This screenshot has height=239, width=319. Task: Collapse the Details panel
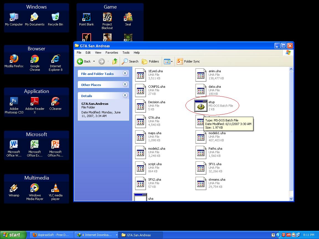click(x=125, y=95)
